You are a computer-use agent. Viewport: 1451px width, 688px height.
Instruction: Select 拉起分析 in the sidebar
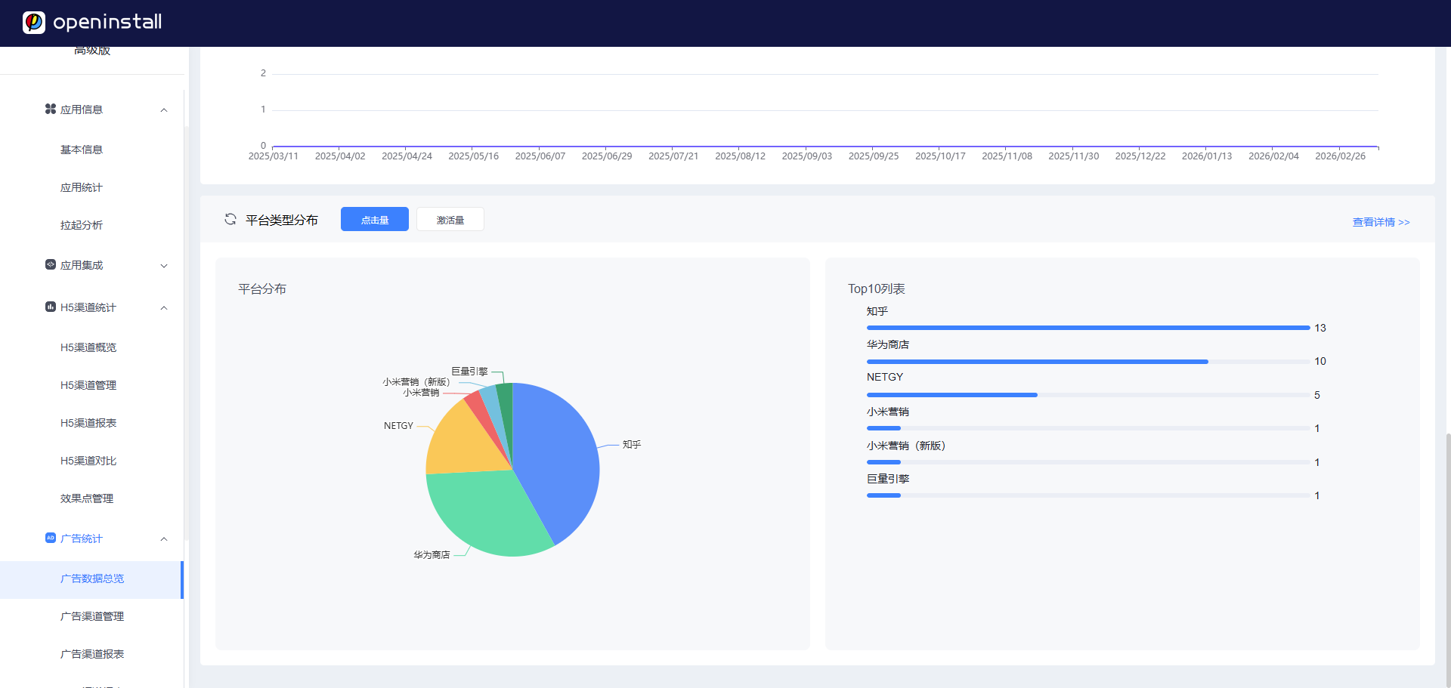pyautogui.click(x=82, y=225)
